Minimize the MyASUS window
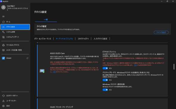Image resolution: width=176 pixels, height=109 pixels. pyautogui.click(x=162, y=1)
